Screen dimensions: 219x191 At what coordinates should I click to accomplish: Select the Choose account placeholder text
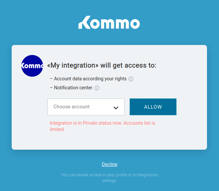click(71, 107)
